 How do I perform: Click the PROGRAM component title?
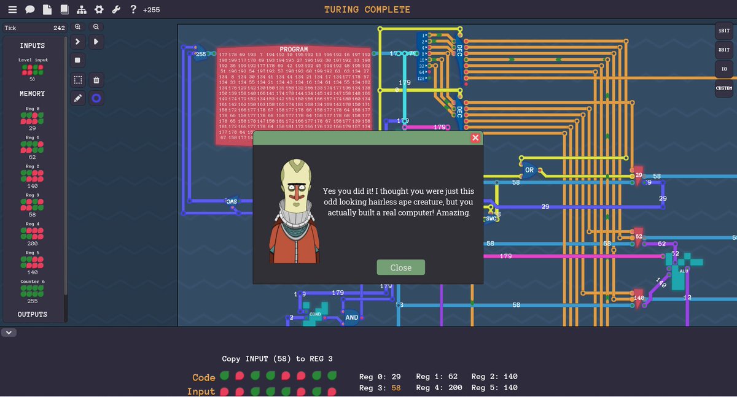click(294, 50)
